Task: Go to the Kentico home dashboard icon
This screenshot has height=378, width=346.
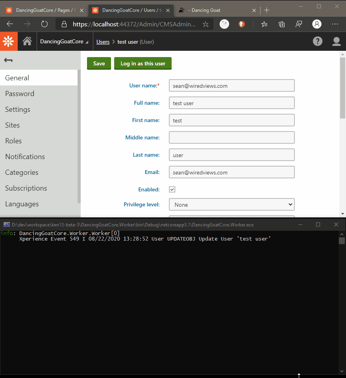Action: coord(27,41)
